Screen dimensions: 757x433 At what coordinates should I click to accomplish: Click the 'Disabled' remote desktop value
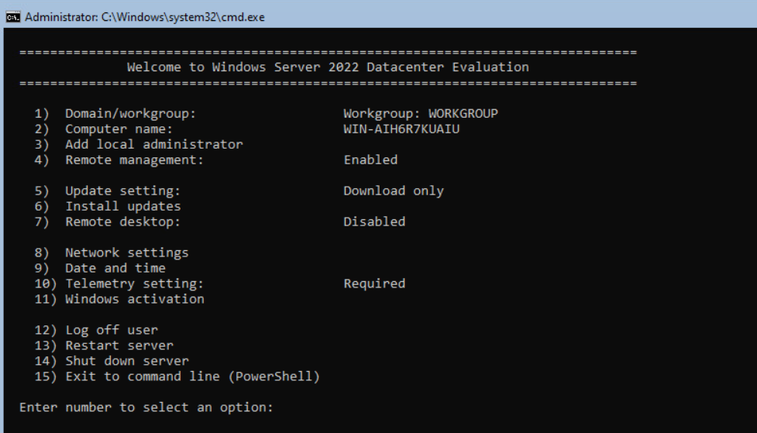374,222
